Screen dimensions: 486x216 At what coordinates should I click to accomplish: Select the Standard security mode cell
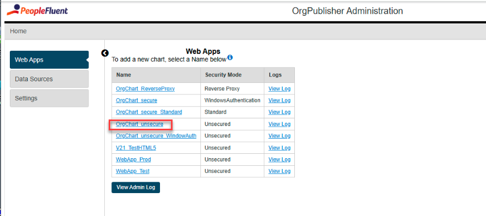[x=233, y=112]
